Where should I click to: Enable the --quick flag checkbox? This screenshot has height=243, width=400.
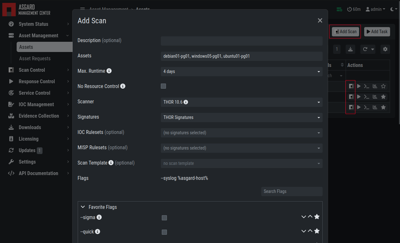tap(164, 232)
